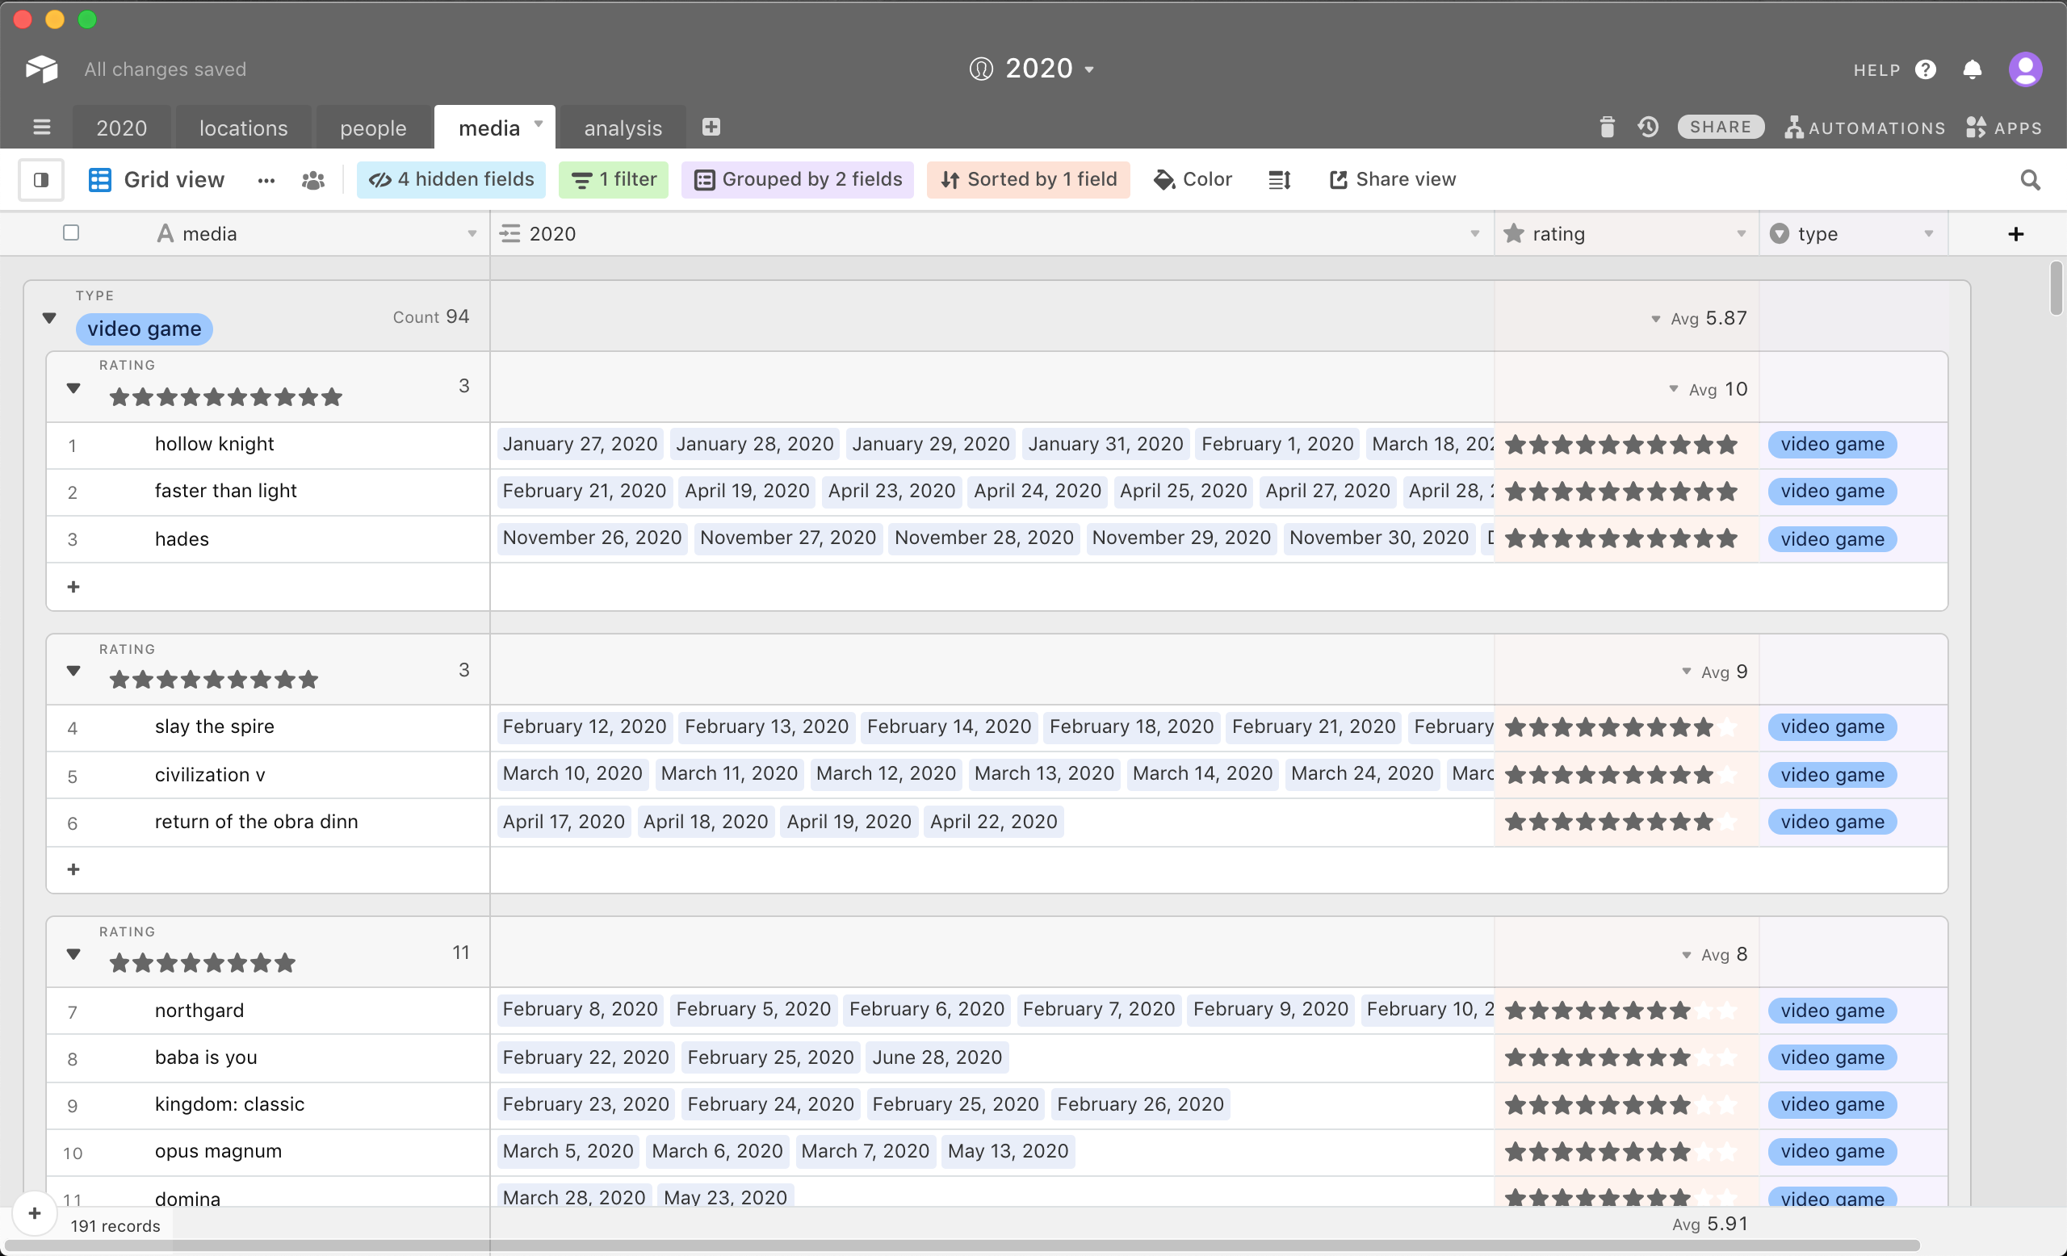Click the Grid view icon

click(x=98, y=177)
